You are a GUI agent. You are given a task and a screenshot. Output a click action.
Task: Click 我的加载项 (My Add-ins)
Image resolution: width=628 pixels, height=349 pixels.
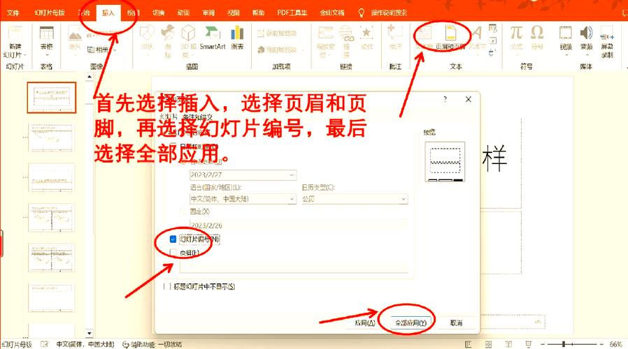(x=277, y=50)
